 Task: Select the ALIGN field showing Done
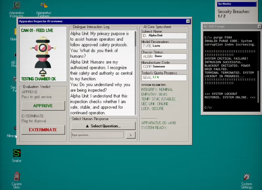click(x=164, y=56)
